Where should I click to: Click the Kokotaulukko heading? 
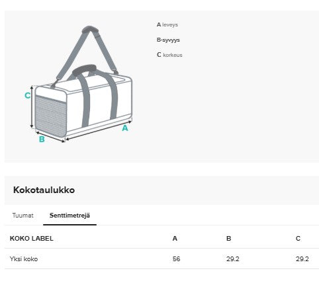coord(44,190)
